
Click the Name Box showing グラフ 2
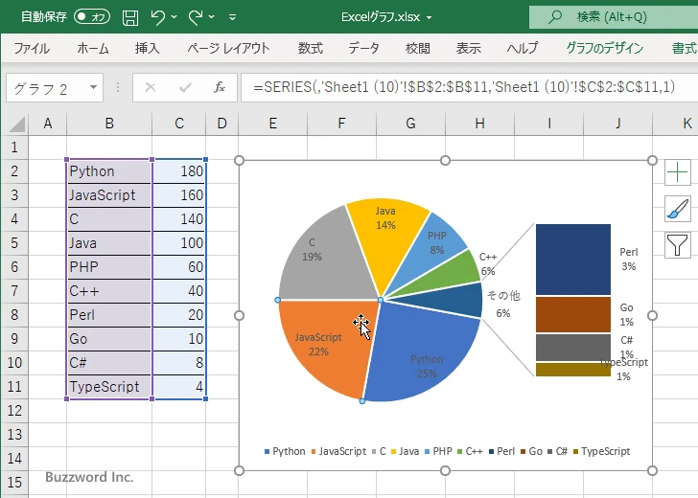click(47, 88)
